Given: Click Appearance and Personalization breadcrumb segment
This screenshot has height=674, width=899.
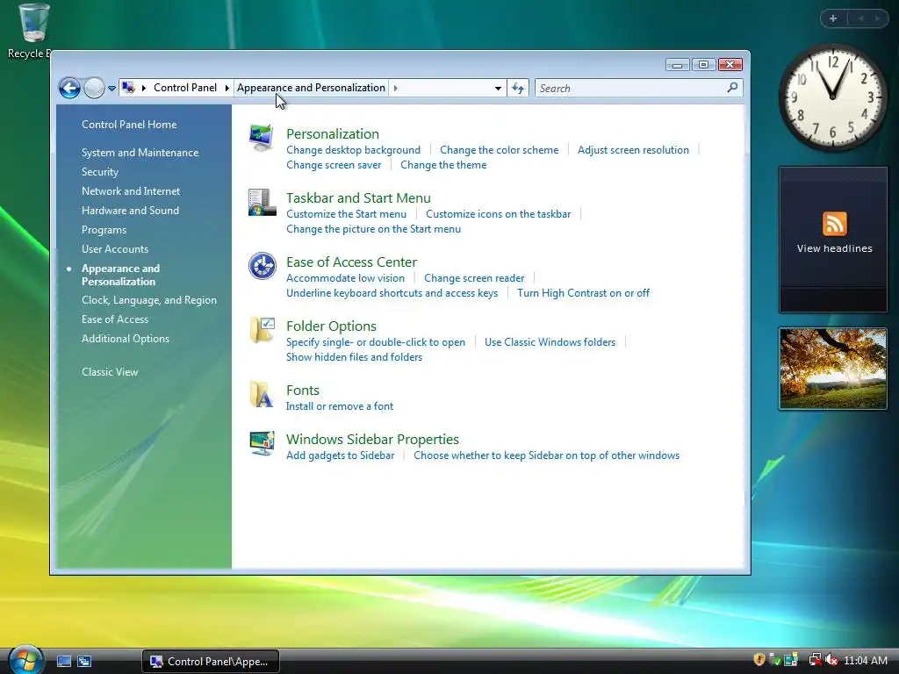Looking at the screenshot, I should (x=312, y=88).
